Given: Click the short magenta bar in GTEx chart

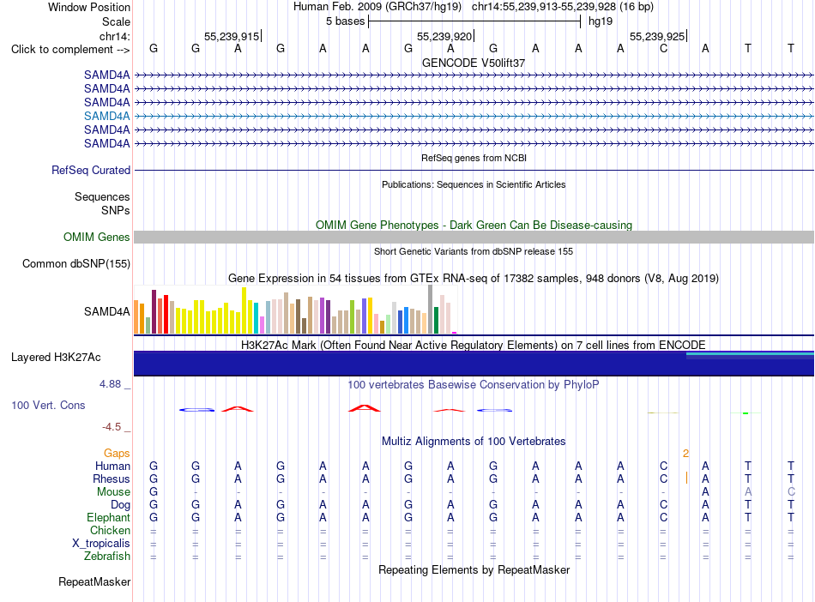Looking at the screenshot, I should click(x=455, y=333).
